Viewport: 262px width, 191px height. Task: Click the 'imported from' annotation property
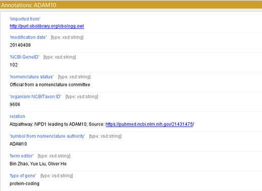pos(25,19)
